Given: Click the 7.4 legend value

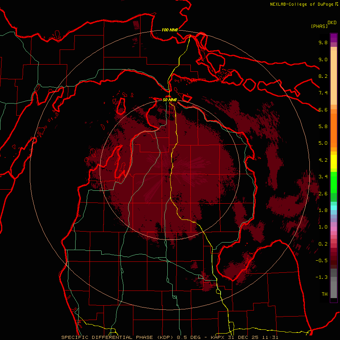Looking at the screenshot, I should pos(323,93).
